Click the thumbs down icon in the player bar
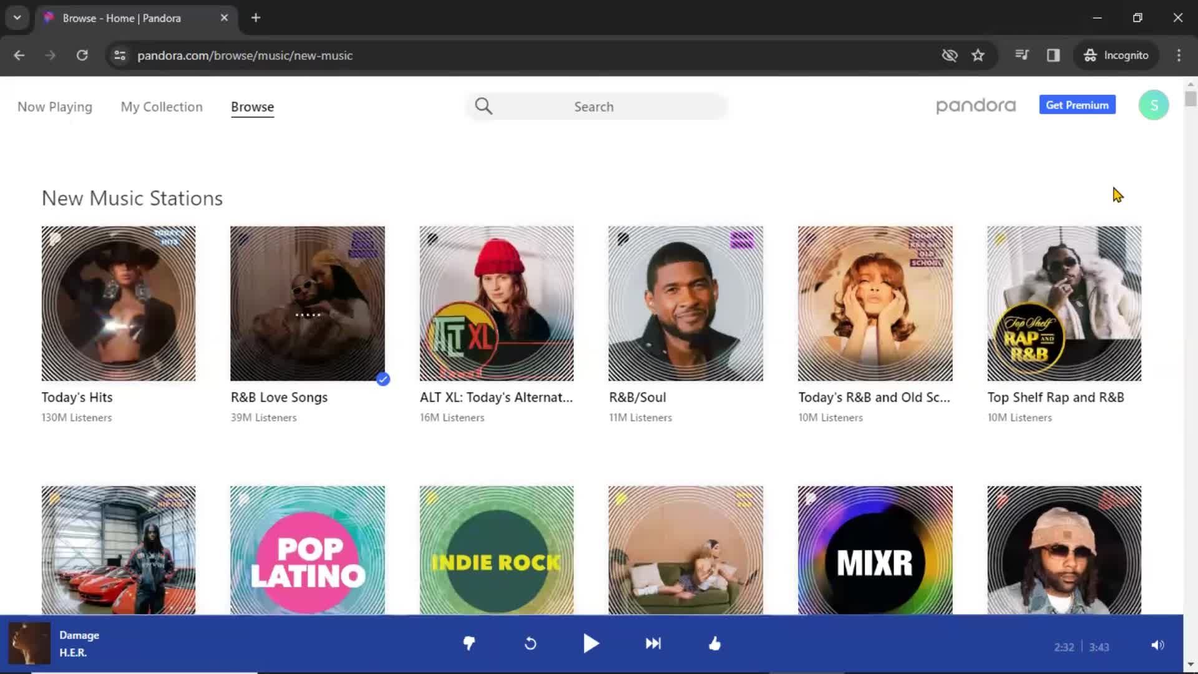Viewport: 1198px width, 674px height. [469, 643]
